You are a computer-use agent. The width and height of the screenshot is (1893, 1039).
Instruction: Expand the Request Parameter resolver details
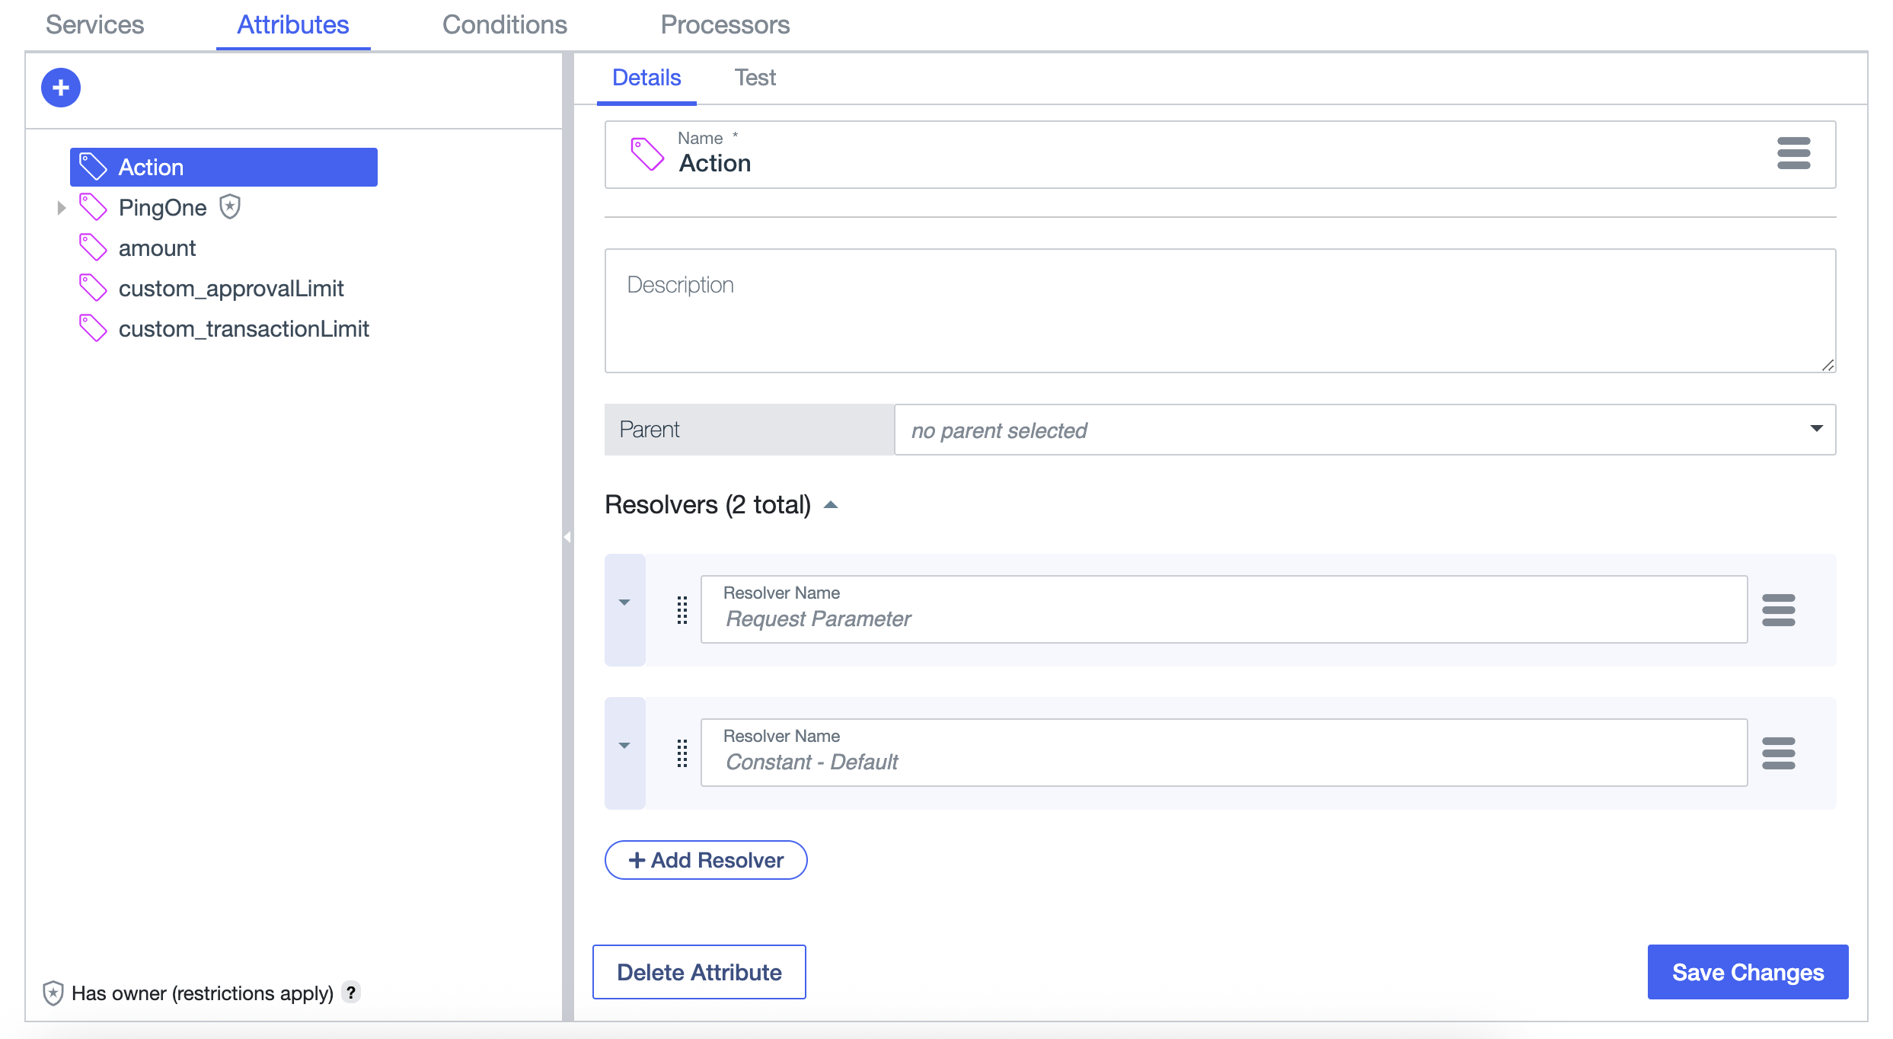[x=624, y=601]
